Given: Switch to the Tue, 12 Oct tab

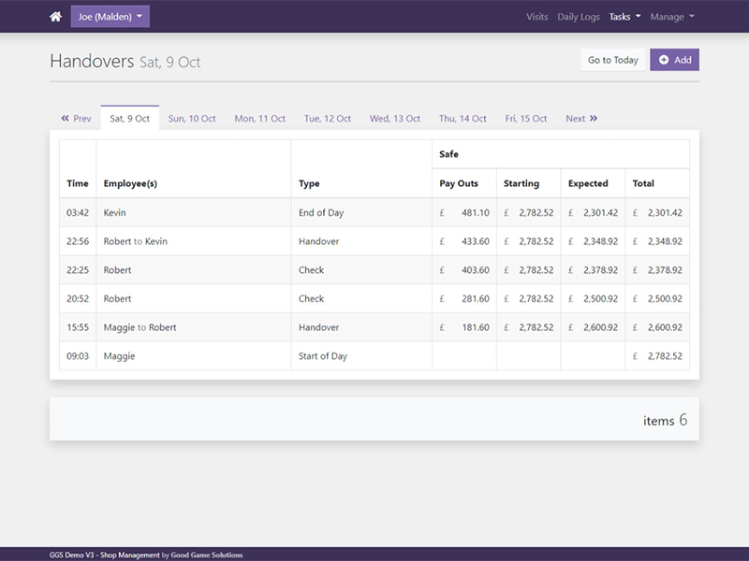Looking at the screenshot, I should pos(328,119).
